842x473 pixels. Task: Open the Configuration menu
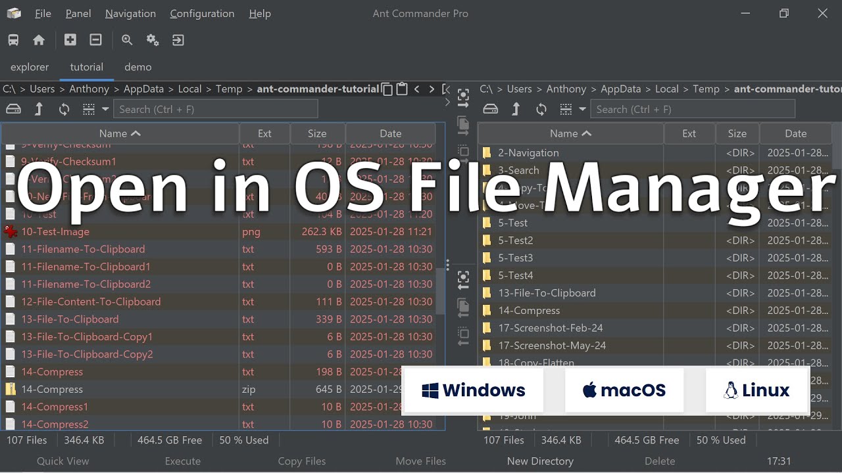pyautogui.click(x=202, y=13)
